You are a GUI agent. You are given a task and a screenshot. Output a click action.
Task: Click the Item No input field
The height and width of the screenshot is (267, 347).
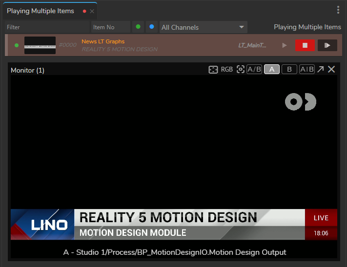click(110, 27)
